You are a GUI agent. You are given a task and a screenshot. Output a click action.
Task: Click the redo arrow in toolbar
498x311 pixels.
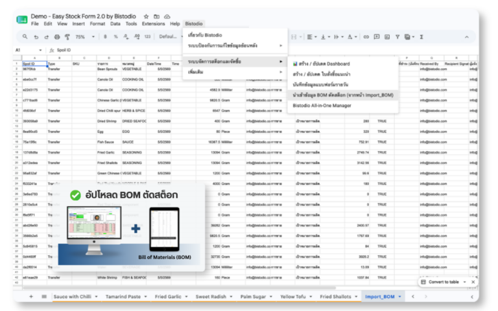pos(47,37)
